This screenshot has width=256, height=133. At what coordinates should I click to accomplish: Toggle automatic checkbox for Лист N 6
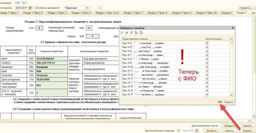pyautogui.click(x=207, y=51)
